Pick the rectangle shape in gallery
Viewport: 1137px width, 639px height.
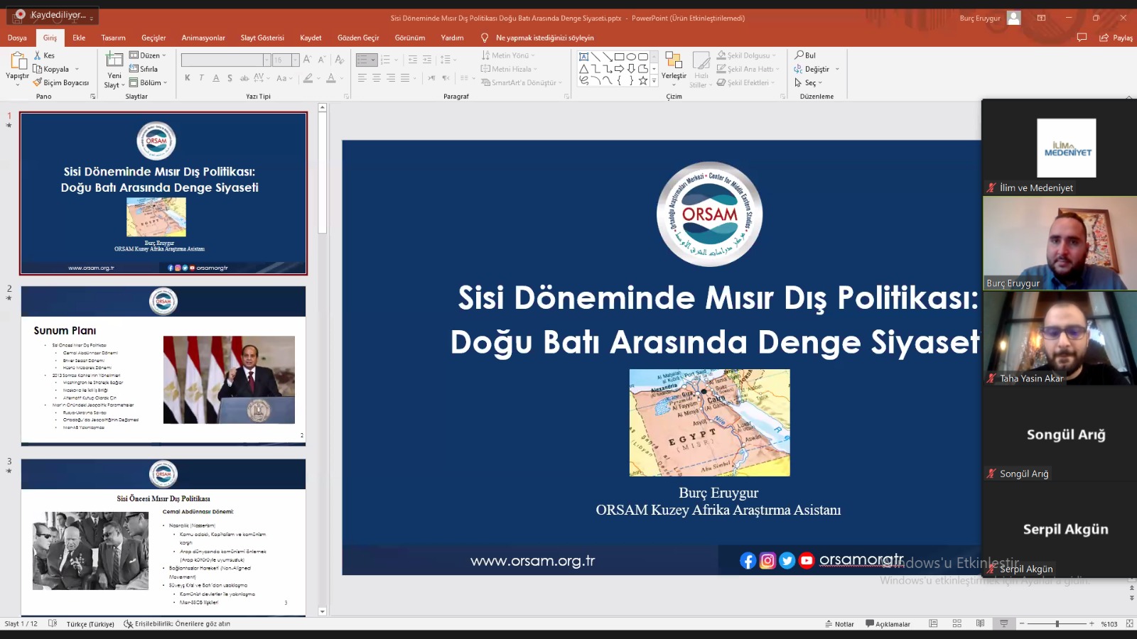pyautogui.click(x=620, y=57)
